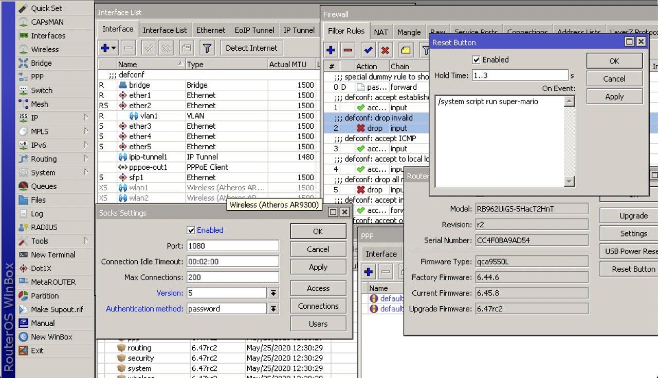Open Interfaces from the sidebar
The height and width of the screenshot is (378, 658).
(48, 35)
